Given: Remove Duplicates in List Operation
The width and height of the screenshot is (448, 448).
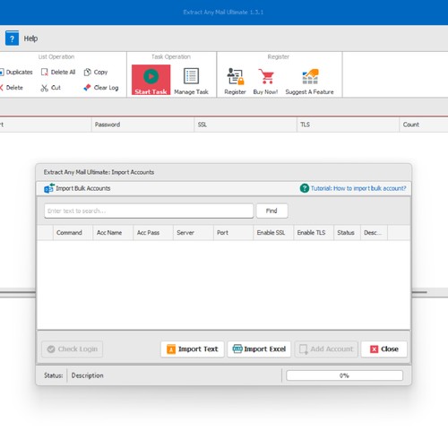Looking at the screenshot, I should (16, 73).
